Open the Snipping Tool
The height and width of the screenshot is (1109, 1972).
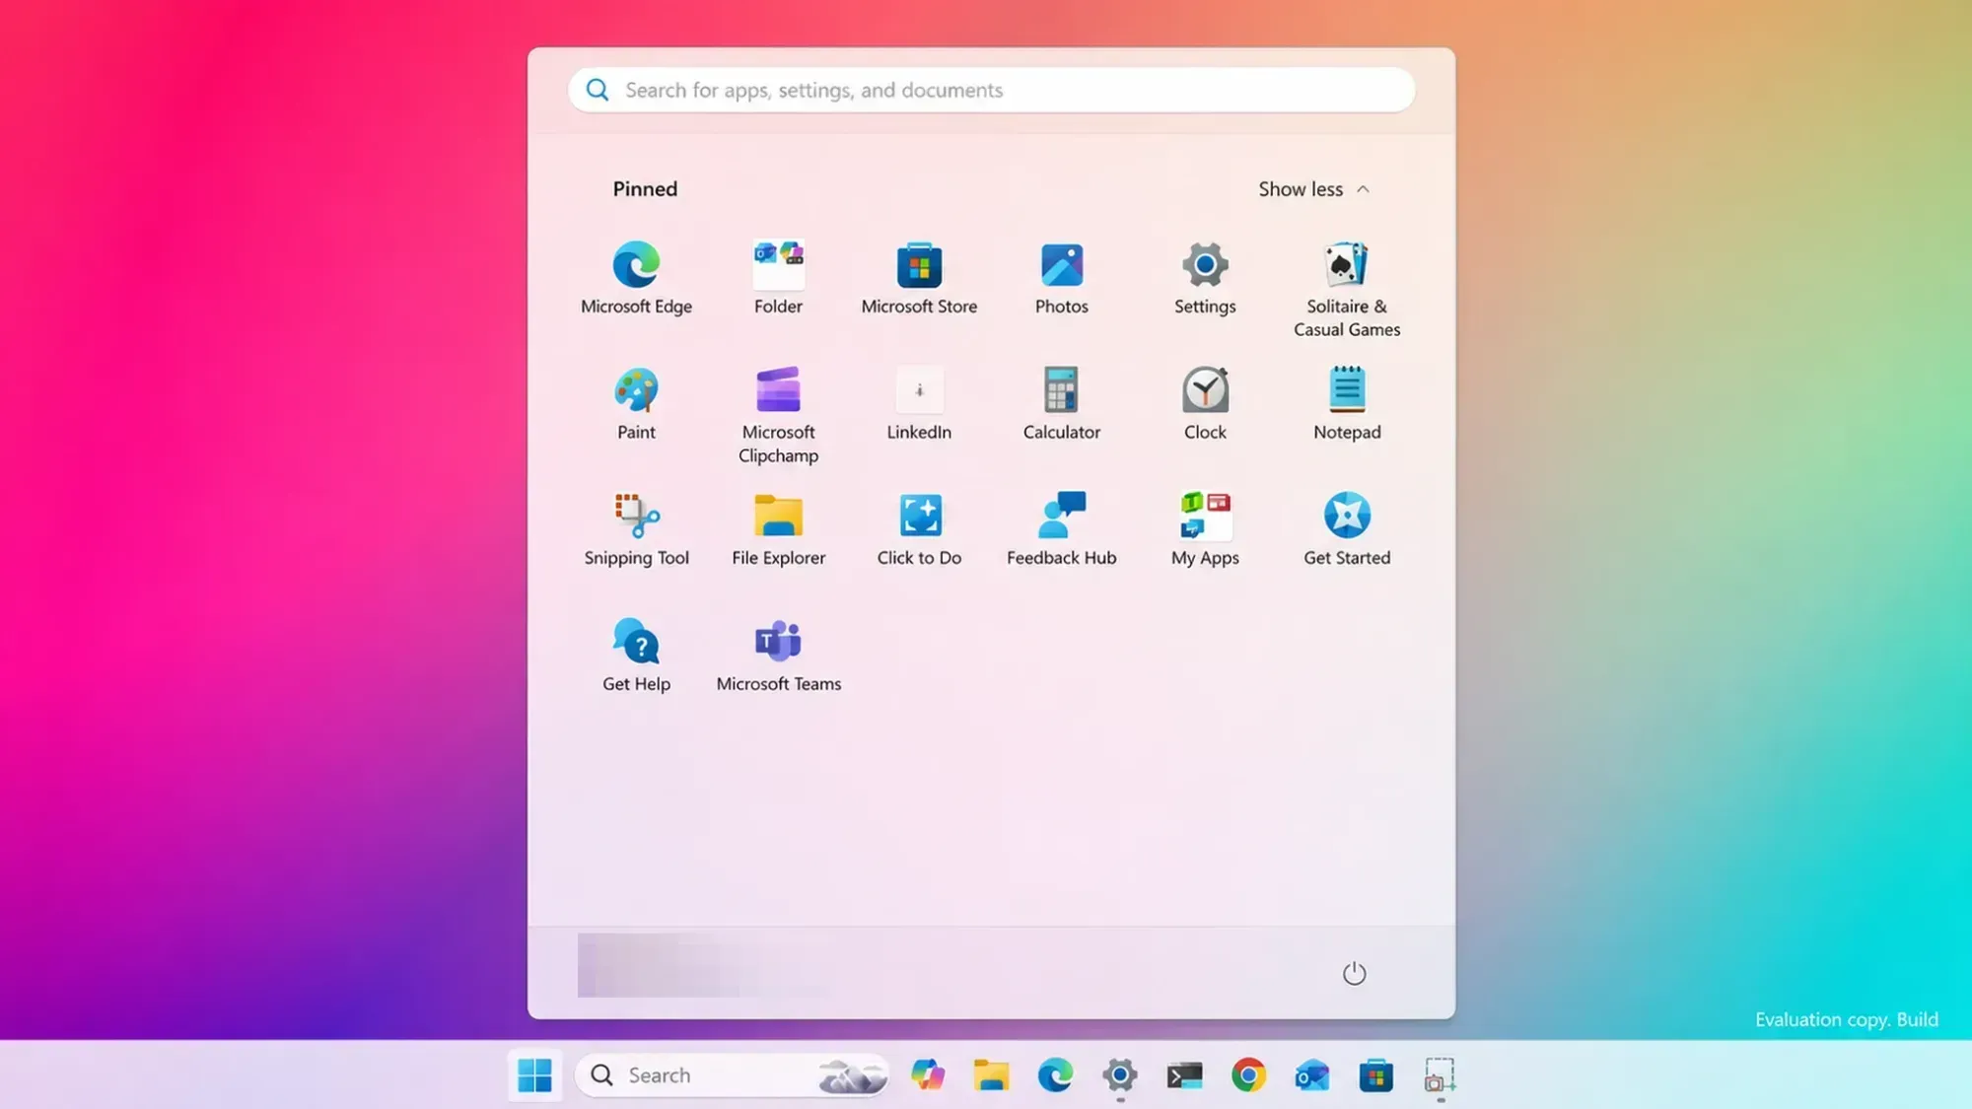636,529
